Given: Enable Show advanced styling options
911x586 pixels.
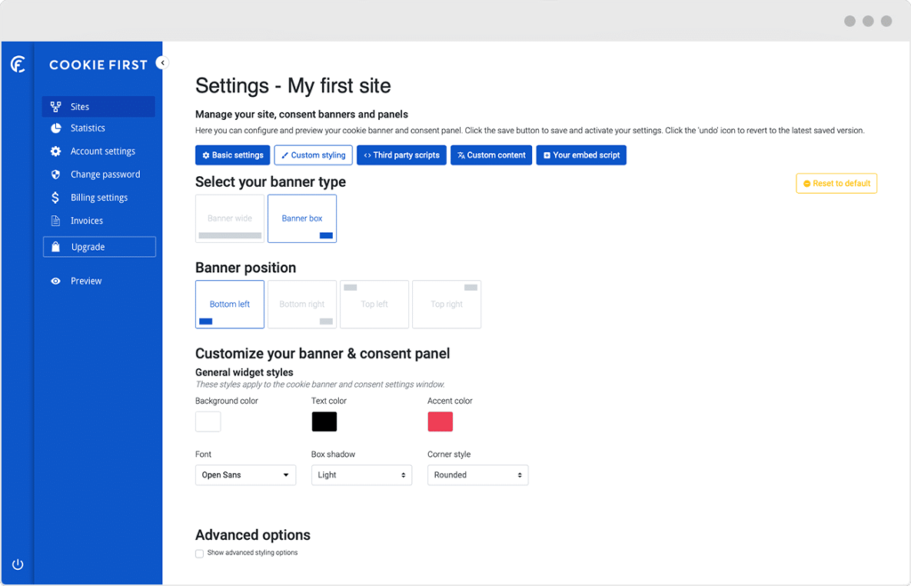Looking at the screenshot, I should 199,552.
